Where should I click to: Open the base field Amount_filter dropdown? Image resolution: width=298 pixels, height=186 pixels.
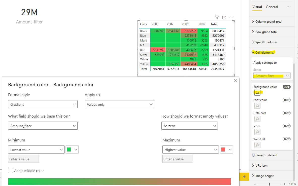point(43,126)
